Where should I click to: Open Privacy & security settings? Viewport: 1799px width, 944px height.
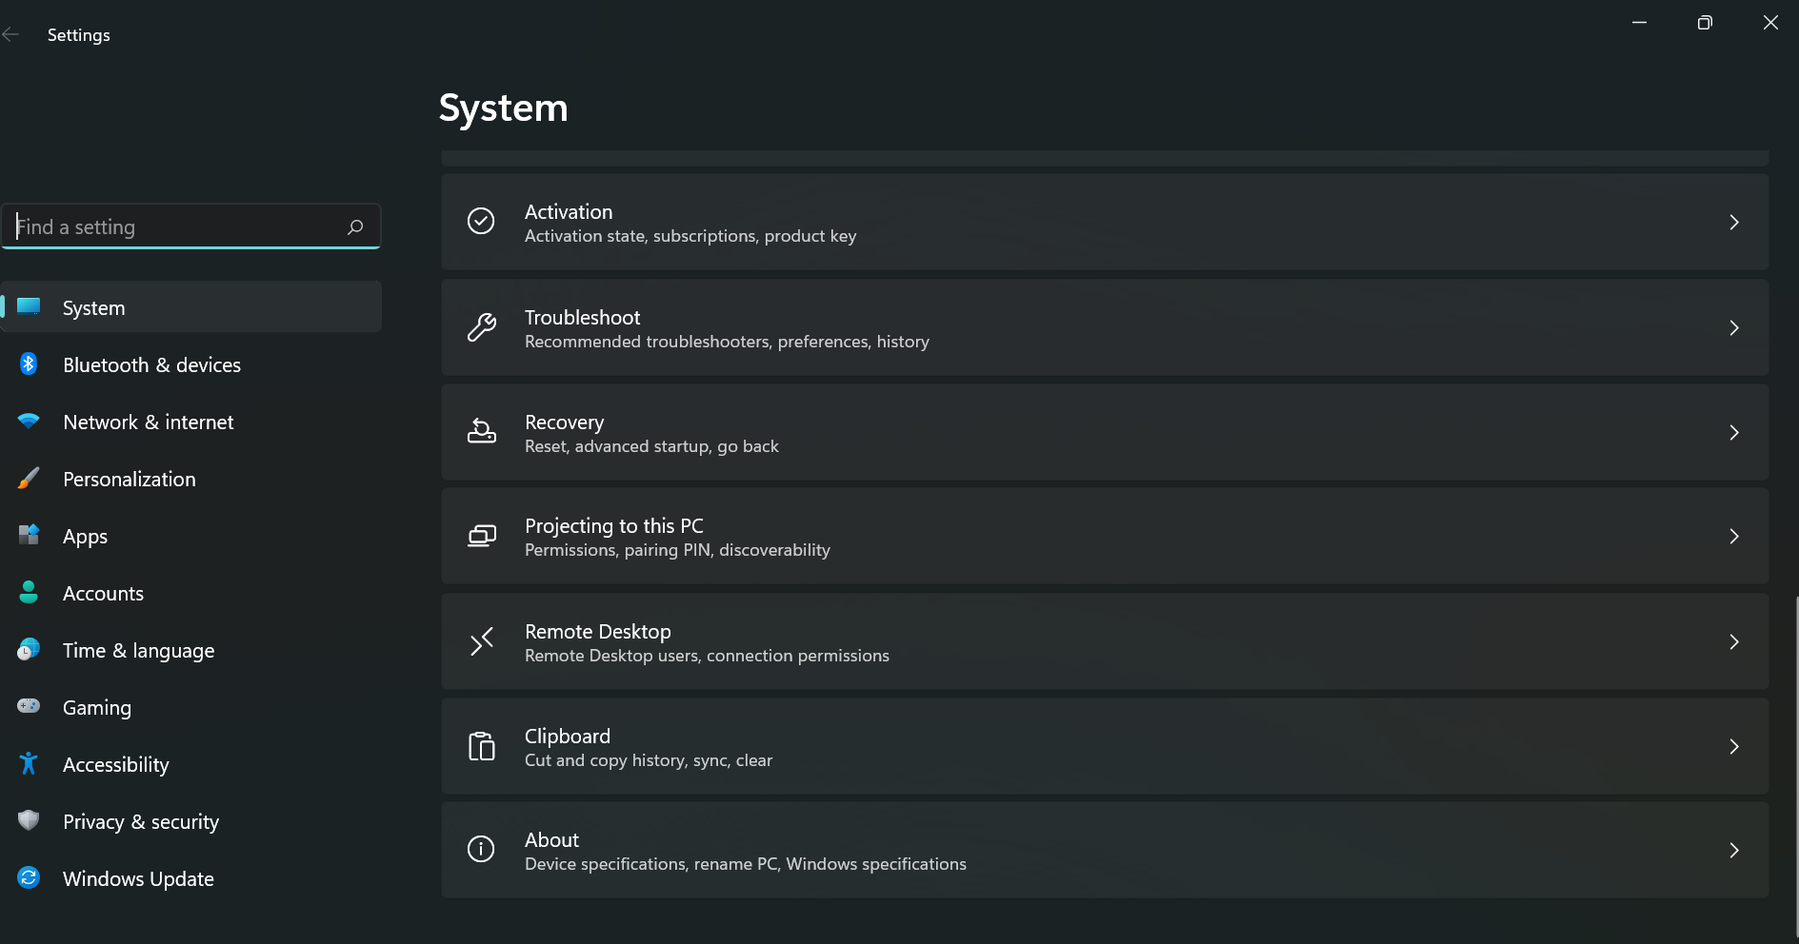tap(190, 821)
